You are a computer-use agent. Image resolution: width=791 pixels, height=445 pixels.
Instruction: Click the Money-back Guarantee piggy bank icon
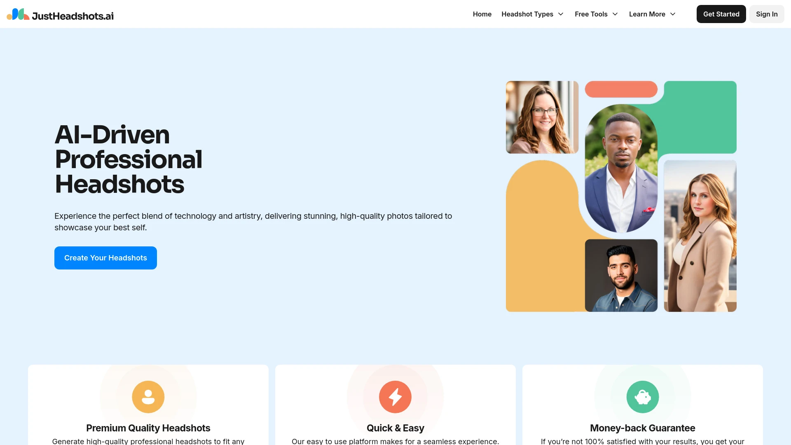(643, 397)
